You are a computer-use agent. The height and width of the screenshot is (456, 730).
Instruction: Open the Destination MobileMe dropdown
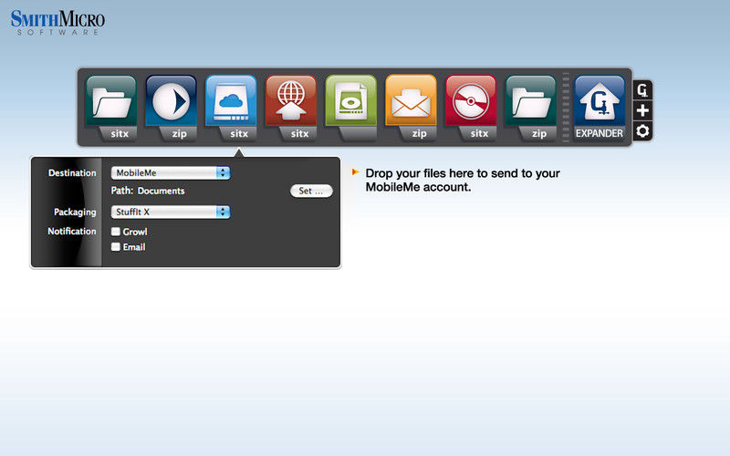point(171,172)
